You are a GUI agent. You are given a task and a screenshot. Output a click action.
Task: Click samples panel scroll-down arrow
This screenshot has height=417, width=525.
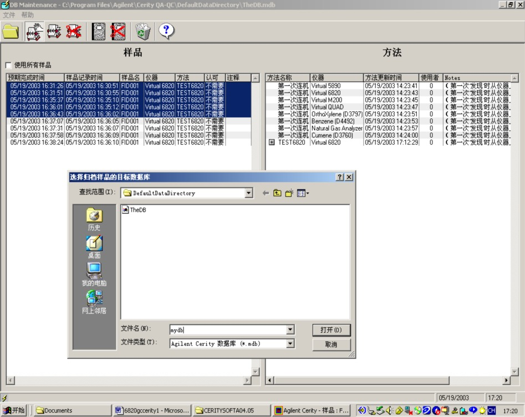click(256, 372)
